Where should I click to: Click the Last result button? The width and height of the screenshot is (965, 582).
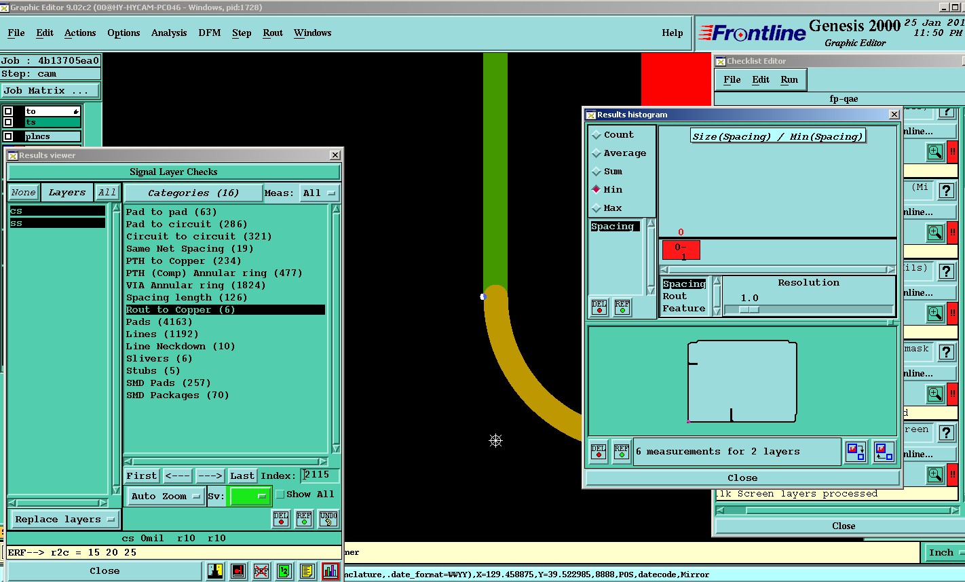click(x=242, y=476)
